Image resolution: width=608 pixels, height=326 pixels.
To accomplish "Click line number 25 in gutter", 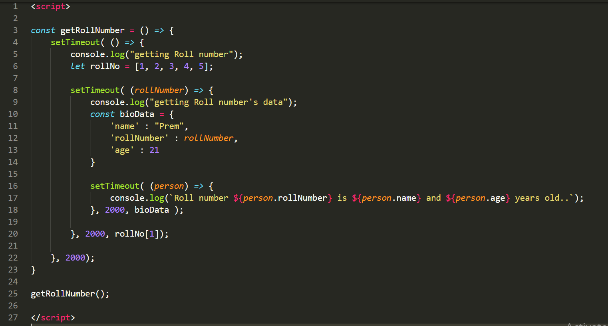I will click(13, 294).
